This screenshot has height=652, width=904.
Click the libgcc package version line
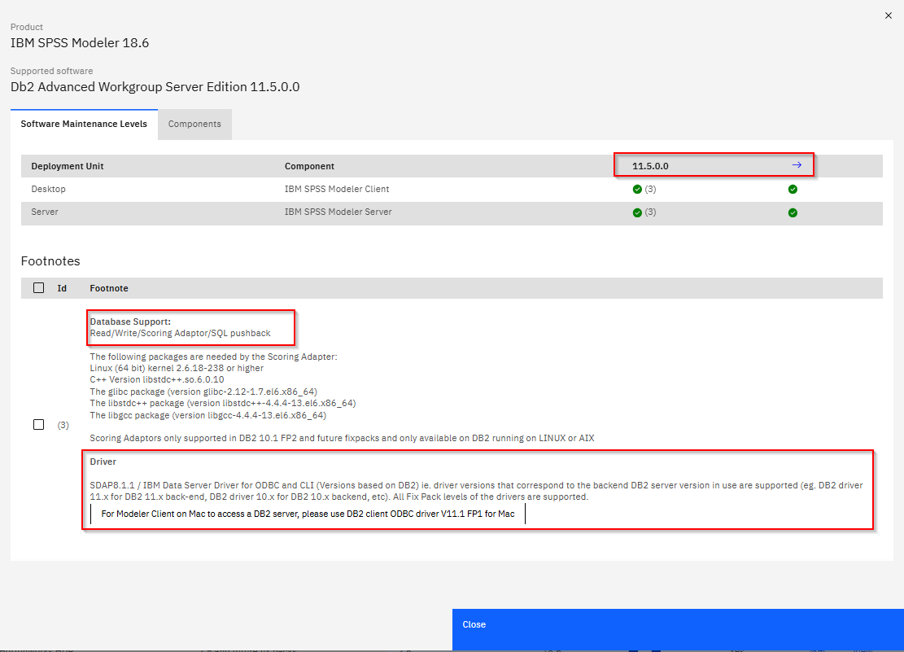click(x=207, y=415)
